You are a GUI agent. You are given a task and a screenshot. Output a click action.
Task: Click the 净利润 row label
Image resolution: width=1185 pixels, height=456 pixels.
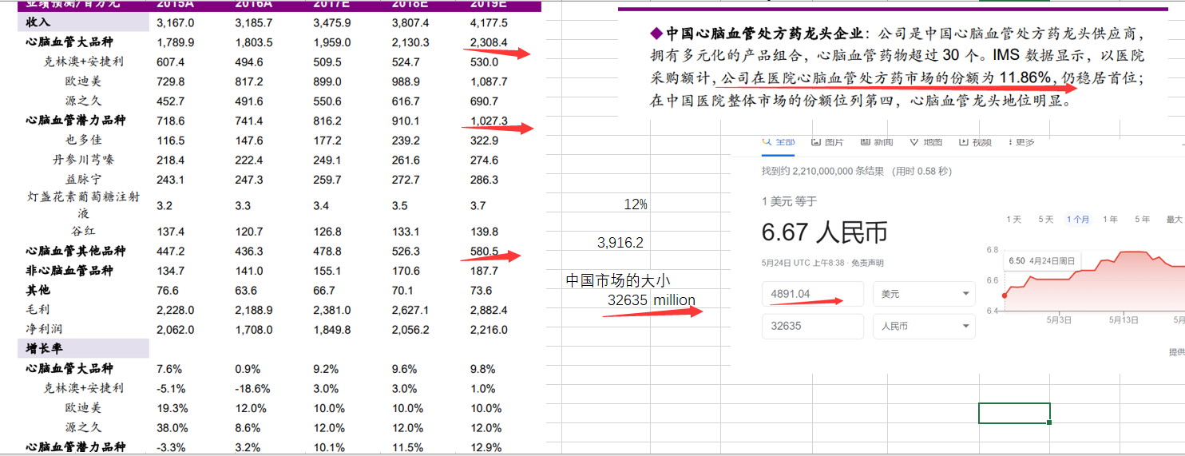(44, 329)
